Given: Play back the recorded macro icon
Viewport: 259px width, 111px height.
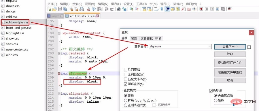Looking at the screenshot, I should [x=212, y=9].
